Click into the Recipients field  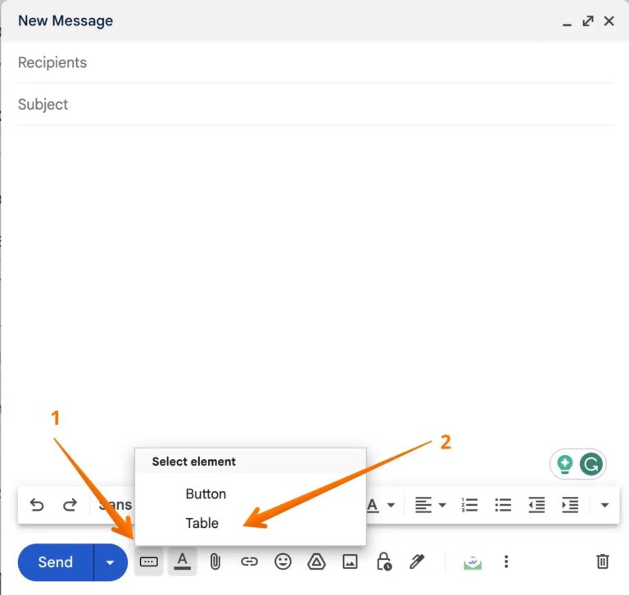coord(314,62)
